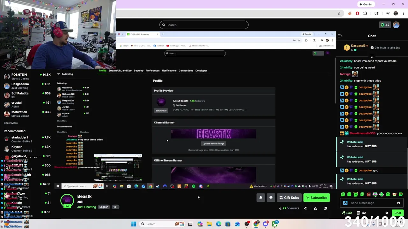Follow Beastk with the heart button
The width and height of the screenshot is (408, 229).
(271, 198)
